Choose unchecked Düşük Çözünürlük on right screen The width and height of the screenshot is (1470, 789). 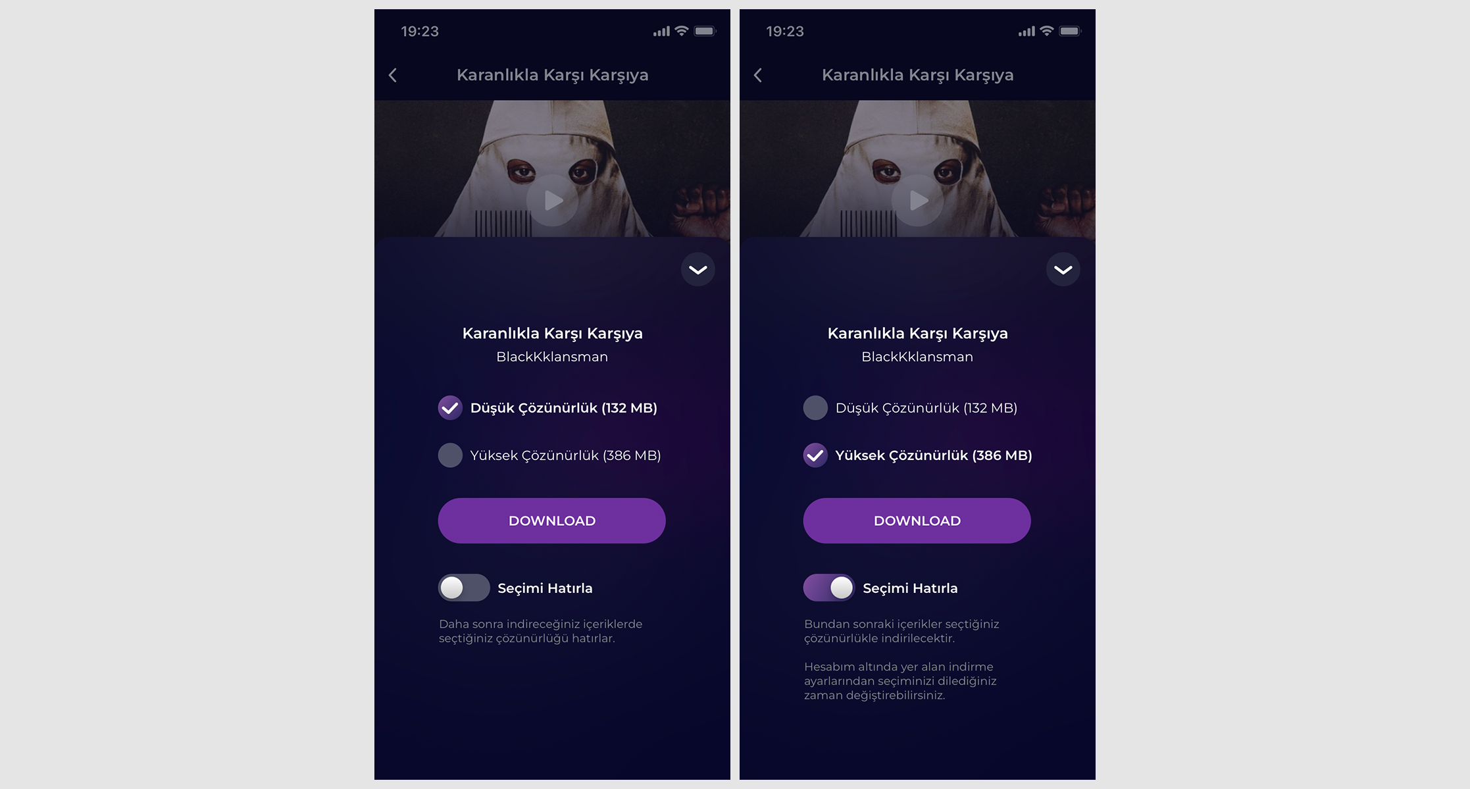pyautogui.click(x=910, y=408)
